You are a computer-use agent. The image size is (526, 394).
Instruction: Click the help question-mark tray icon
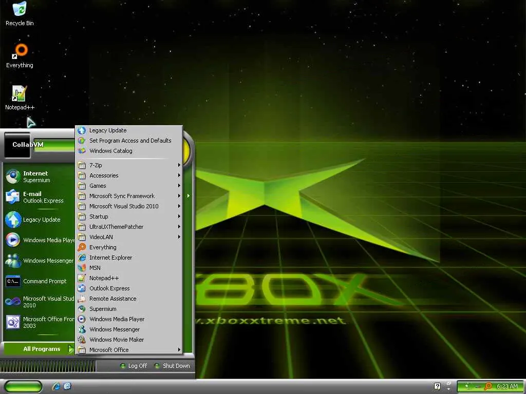[x=437, y=386]
